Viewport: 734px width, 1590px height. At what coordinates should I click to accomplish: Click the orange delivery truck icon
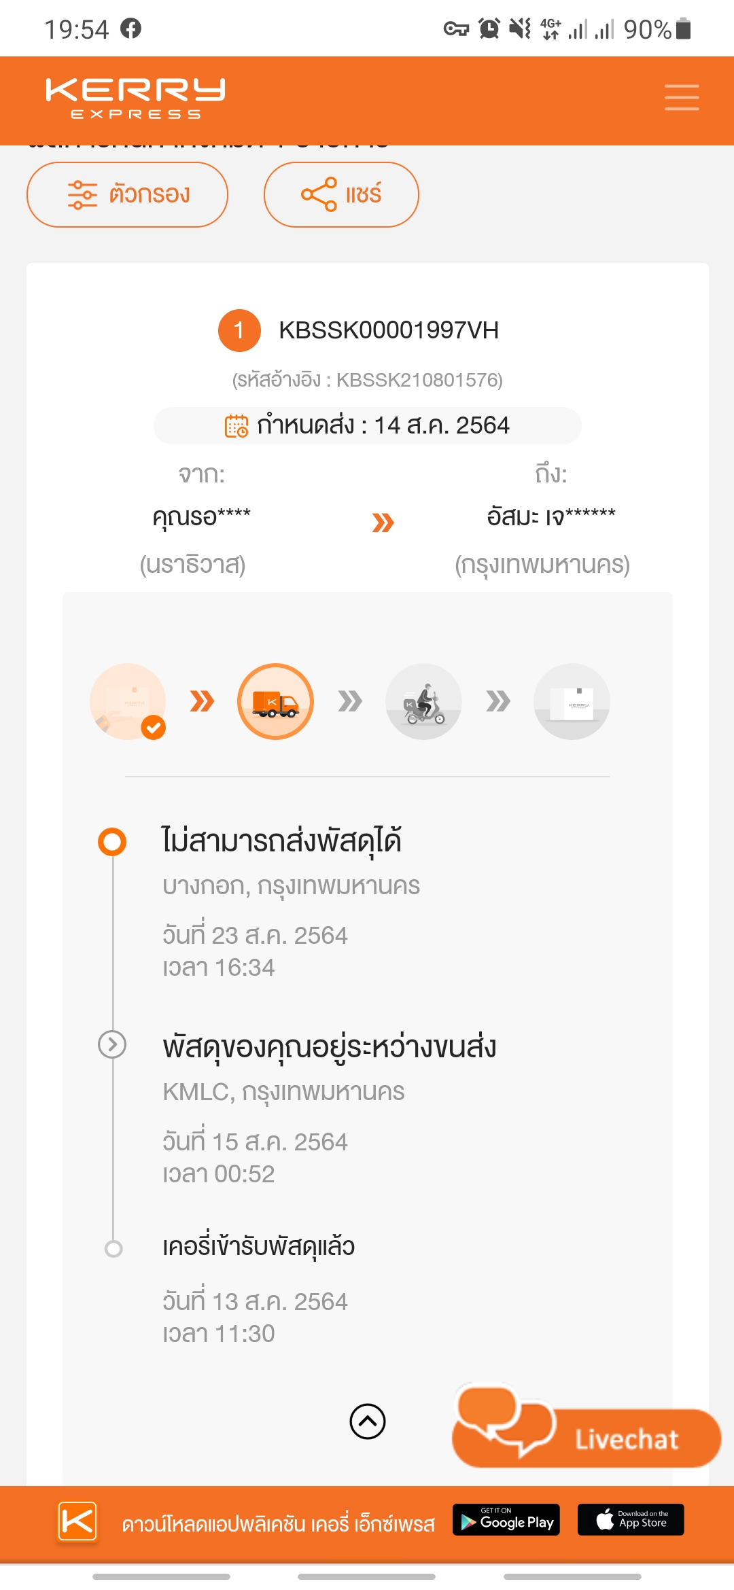[x=275, y=701]
